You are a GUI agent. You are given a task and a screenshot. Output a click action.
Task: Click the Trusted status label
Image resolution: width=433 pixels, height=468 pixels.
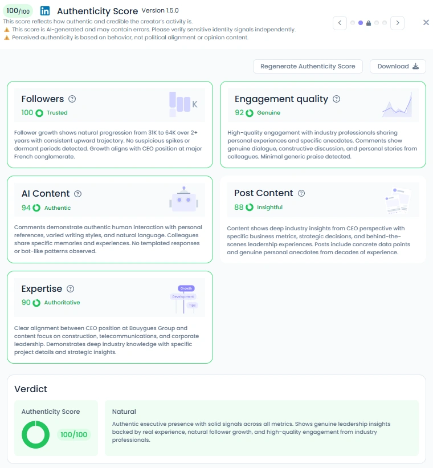[x=57, y=113]
